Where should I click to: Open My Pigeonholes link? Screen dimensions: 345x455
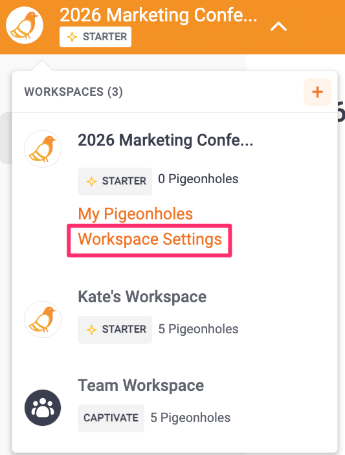coord(135,214)
